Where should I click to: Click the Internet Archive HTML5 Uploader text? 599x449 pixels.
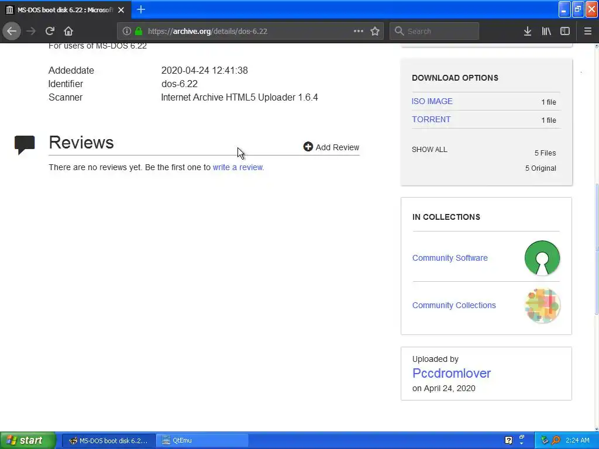(239, 97)
